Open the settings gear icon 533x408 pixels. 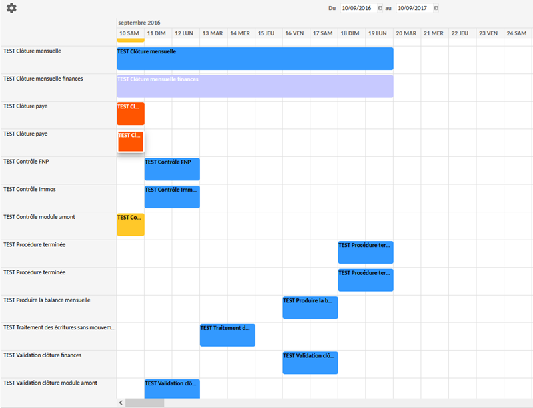click(x=11, y=9)
